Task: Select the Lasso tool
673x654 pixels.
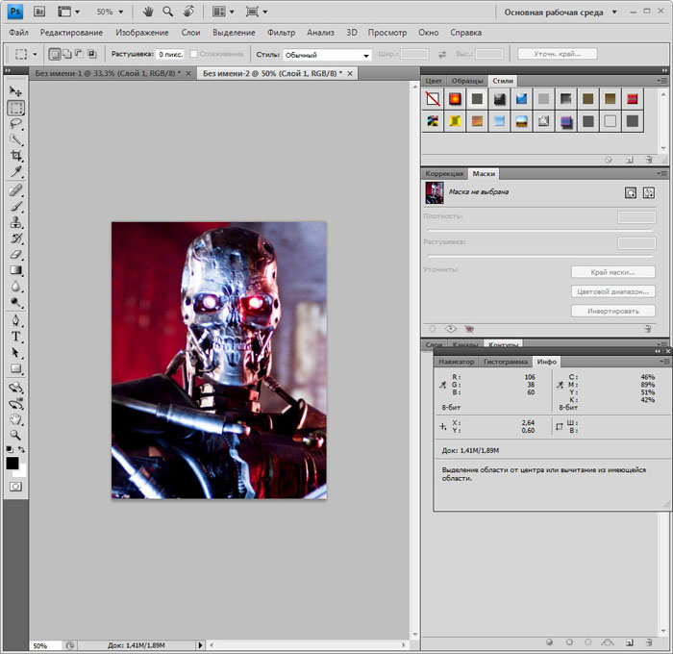Action: [x=15, y=123]
